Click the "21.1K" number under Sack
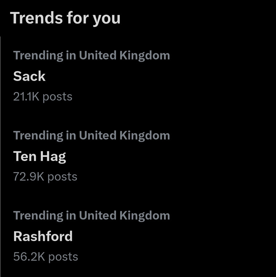The height and width of the screenshot is (277, 276). click(26, 97)
